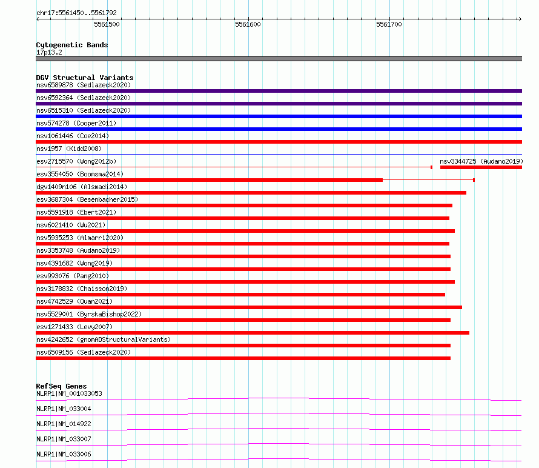The image size is (539, 468).
Task: Select the nsv5935253 (Almarri2020) label
Action: tap(80, 238)
